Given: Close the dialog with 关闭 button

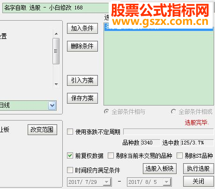Looking at the screenshot, I should 199,181.
